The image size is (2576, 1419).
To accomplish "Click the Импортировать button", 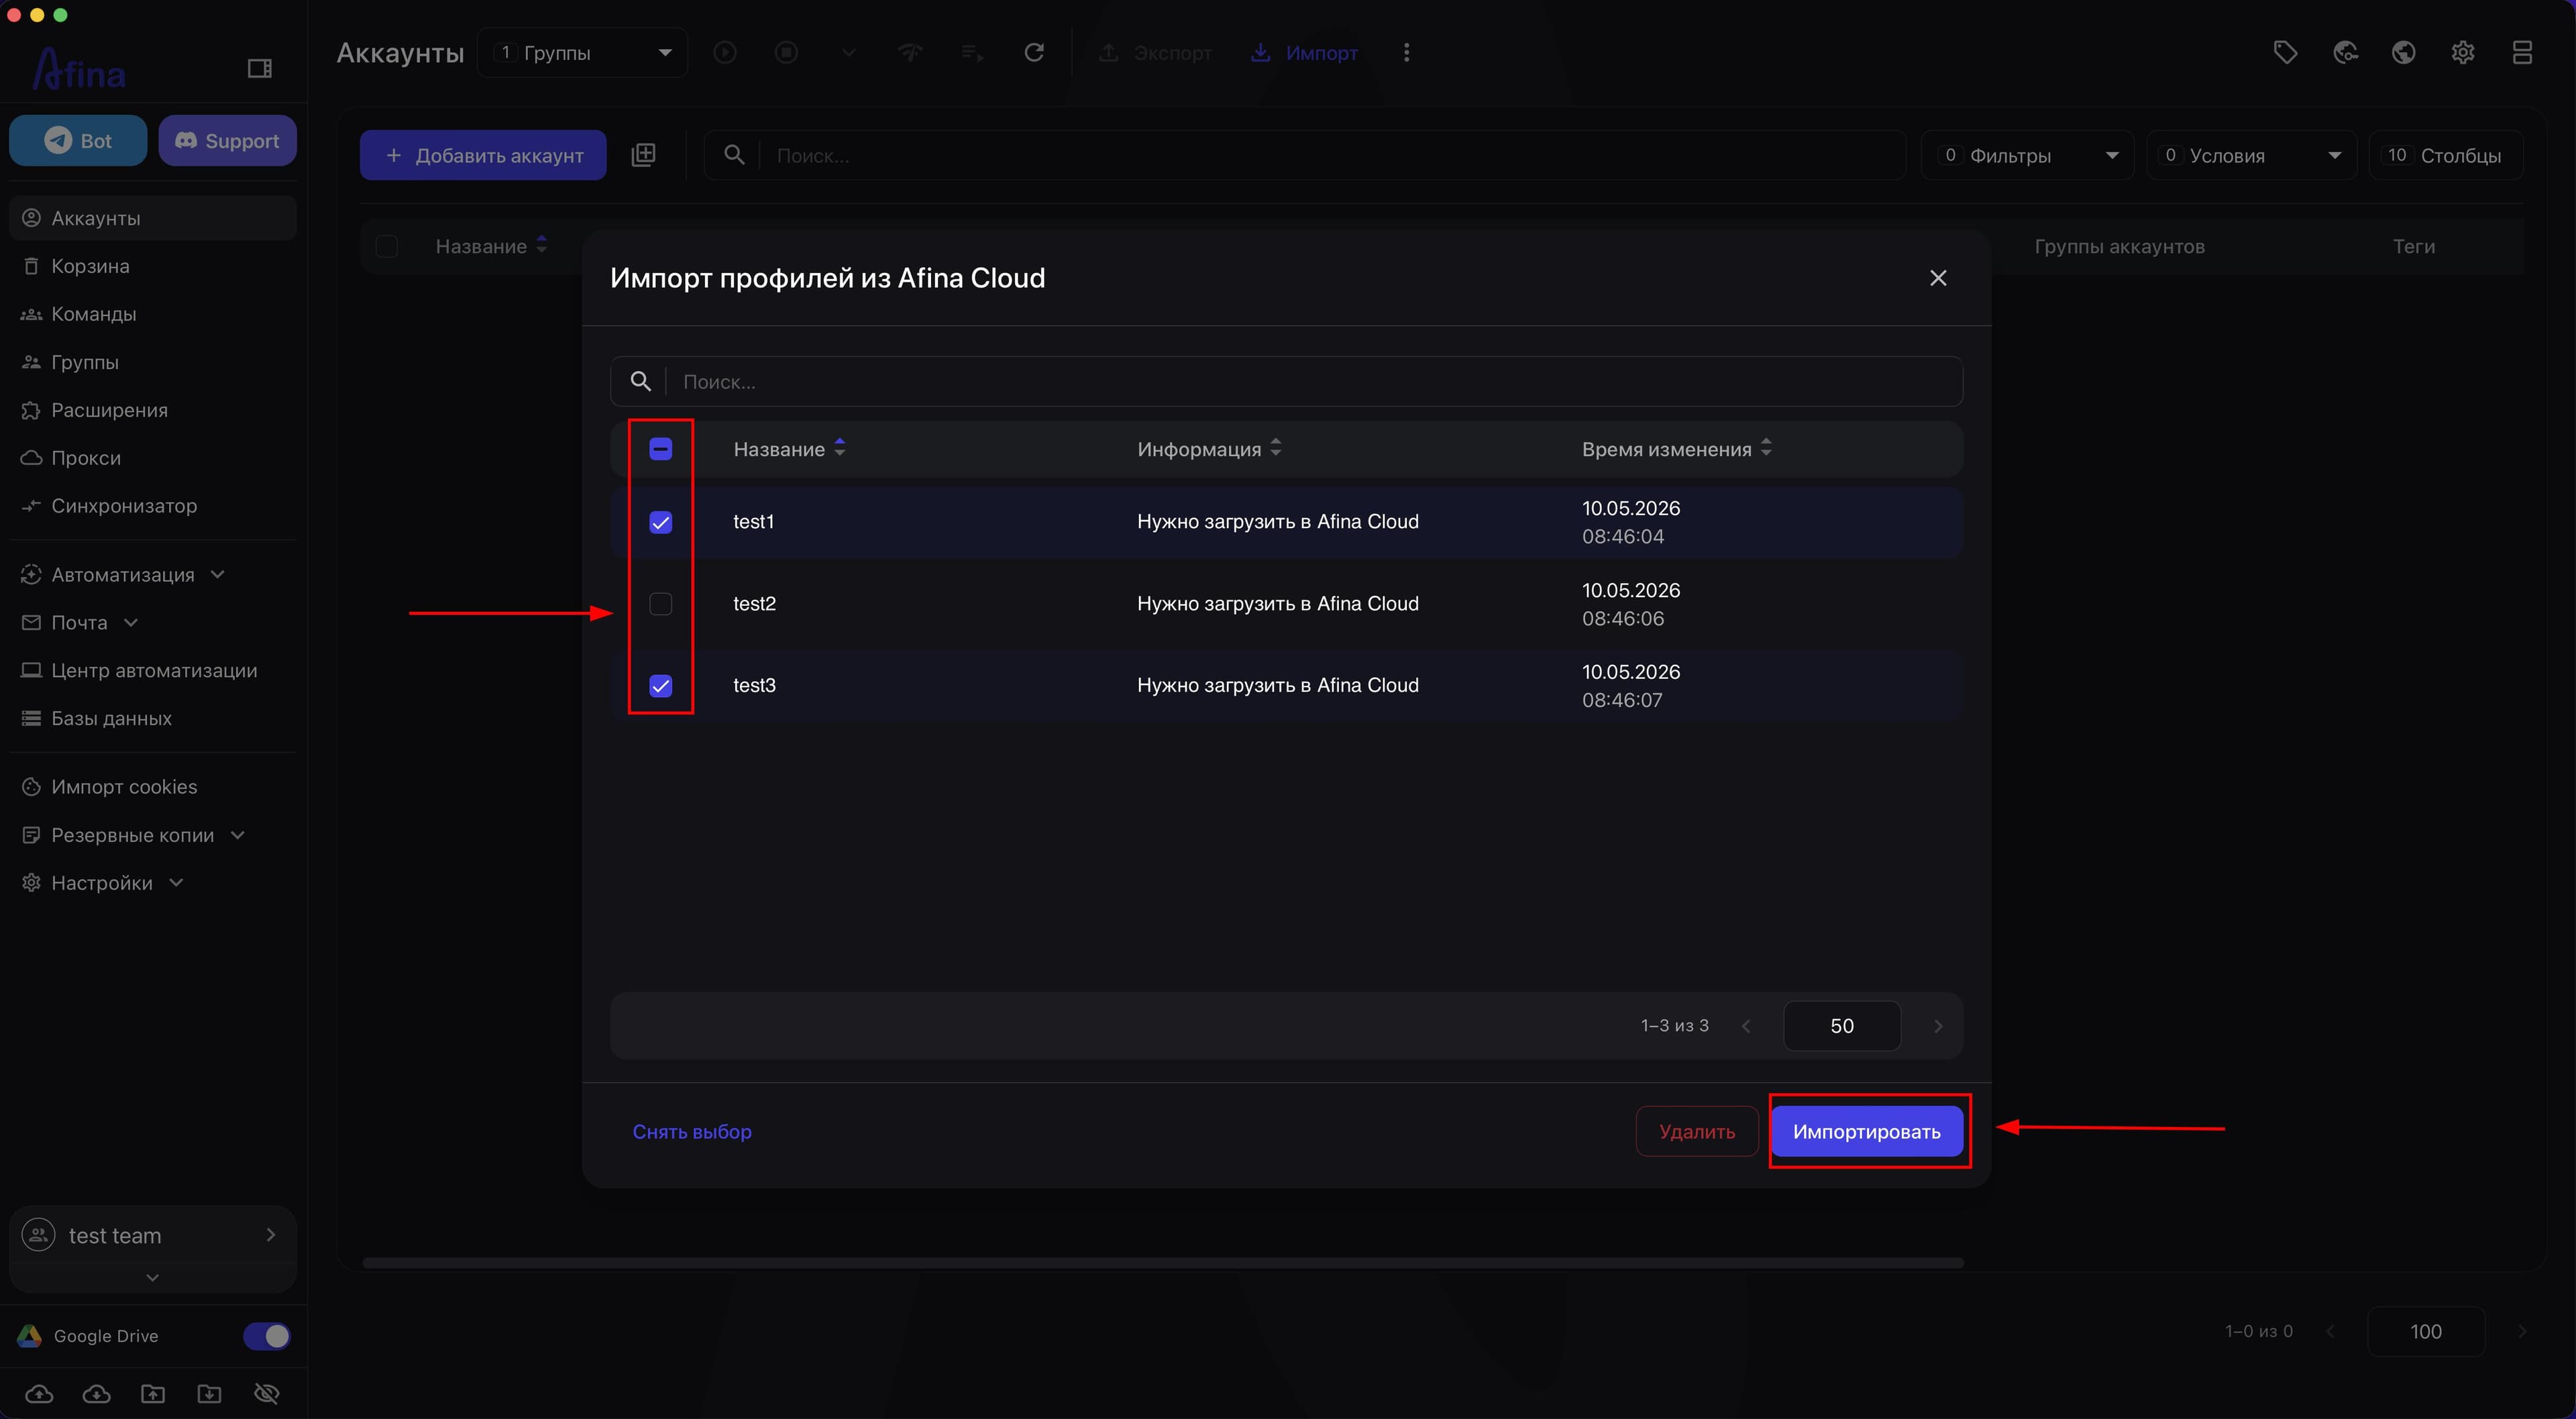I will click(x=1867, y=1131).
